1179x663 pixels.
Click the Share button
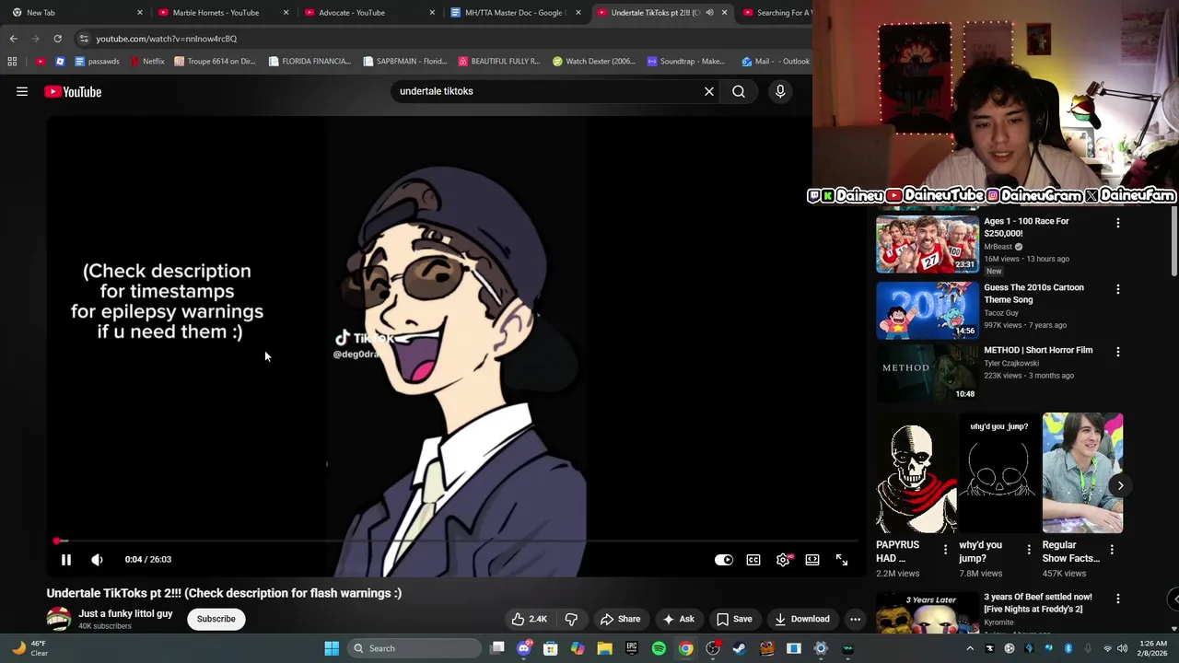(x=620, y=619)
